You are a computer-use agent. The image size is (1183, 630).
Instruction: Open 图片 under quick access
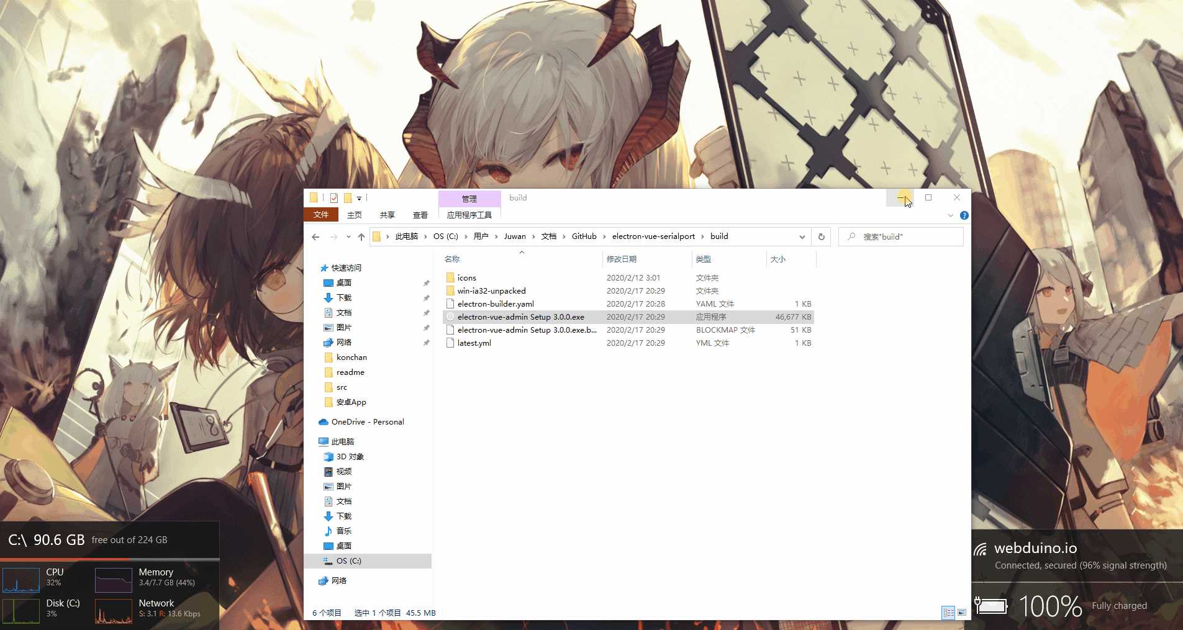[x=344, y=327]
